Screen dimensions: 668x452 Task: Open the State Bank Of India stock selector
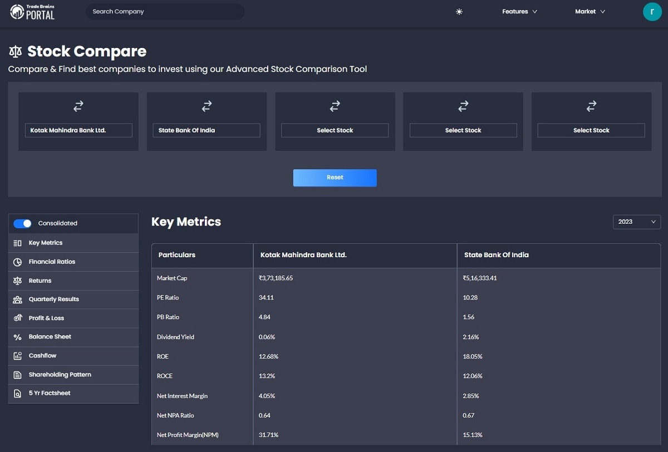(207, 130)
